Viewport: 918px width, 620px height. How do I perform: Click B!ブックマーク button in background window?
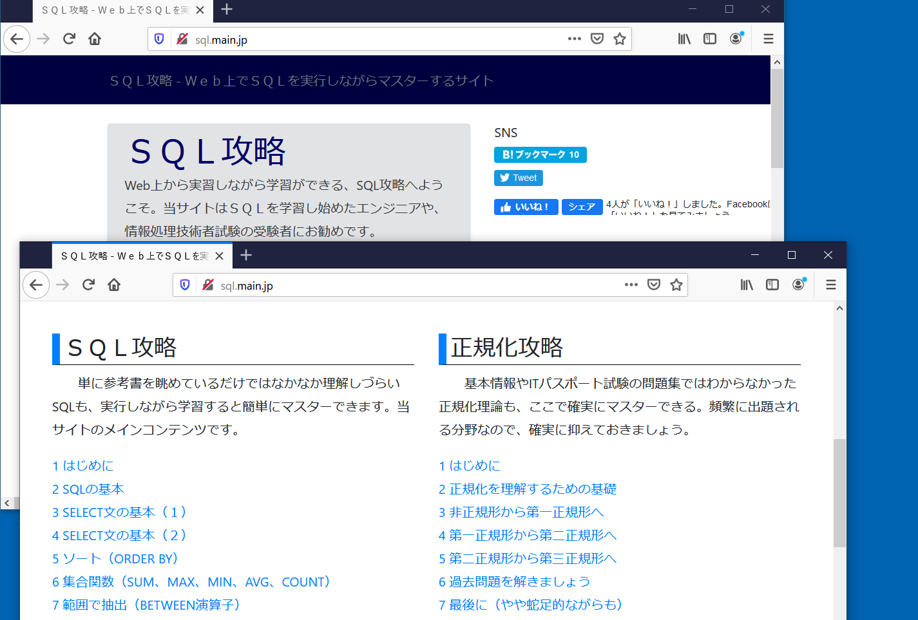click(x=540, y=155)
